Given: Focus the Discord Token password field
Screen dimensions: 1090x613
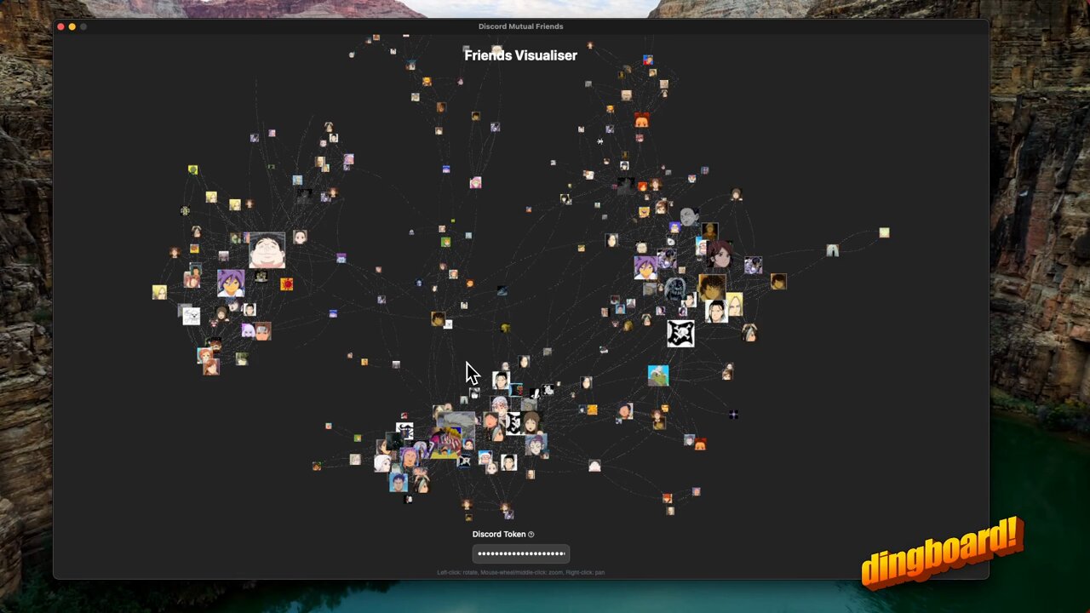Looking at the screenshot, I should (520, 553).
